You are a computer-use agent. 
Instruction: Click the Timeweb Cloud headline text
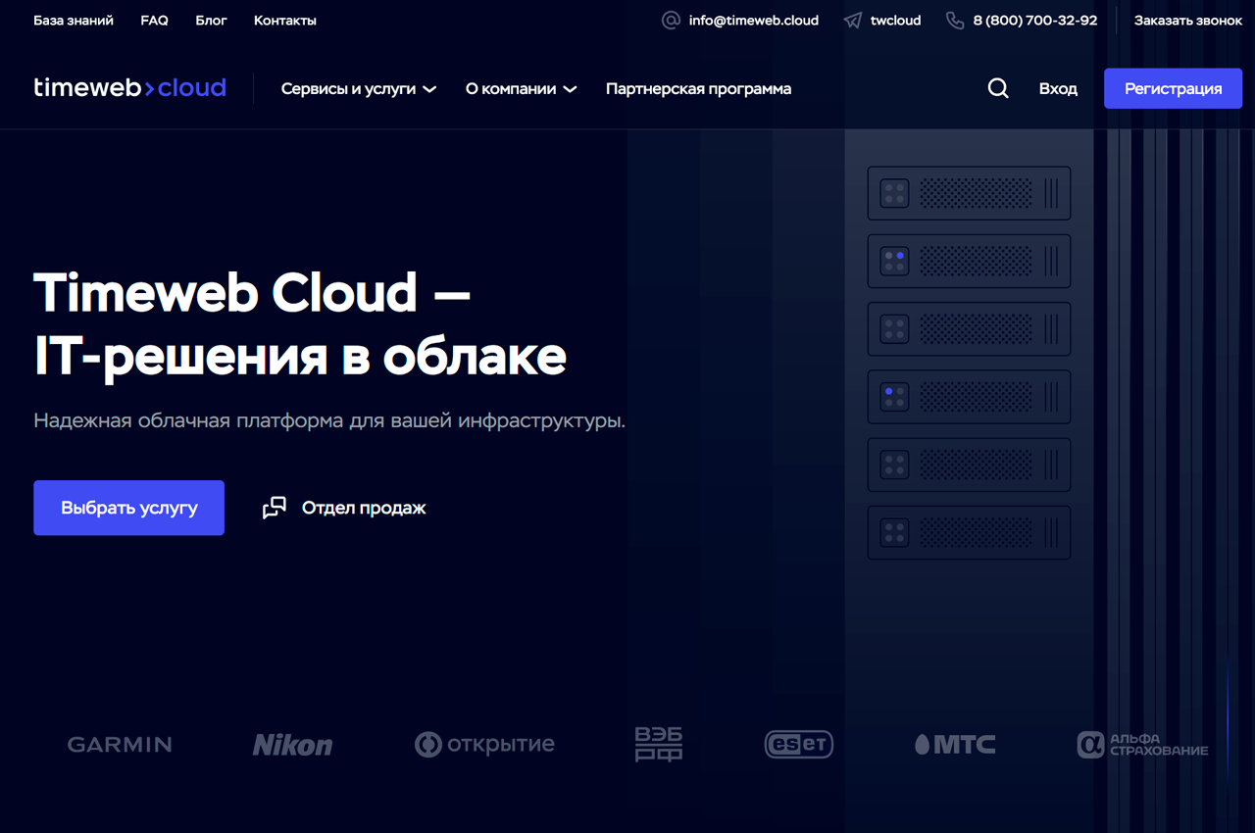tap(300, 323)
